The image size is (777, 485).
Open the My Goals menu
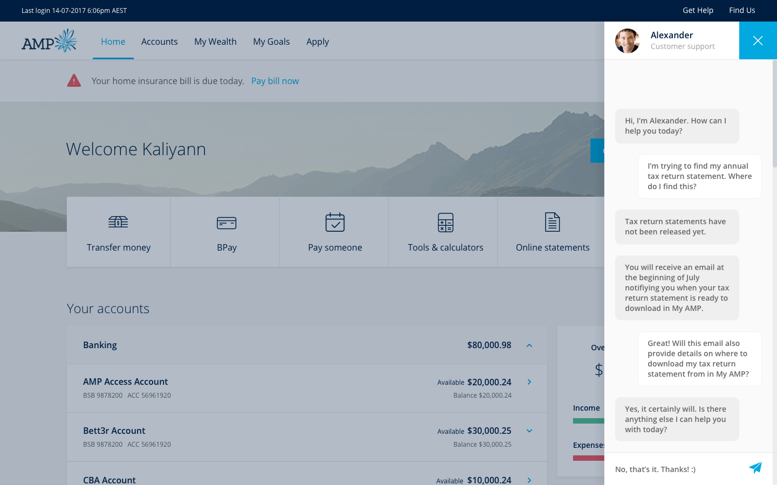tap(271, 41)
